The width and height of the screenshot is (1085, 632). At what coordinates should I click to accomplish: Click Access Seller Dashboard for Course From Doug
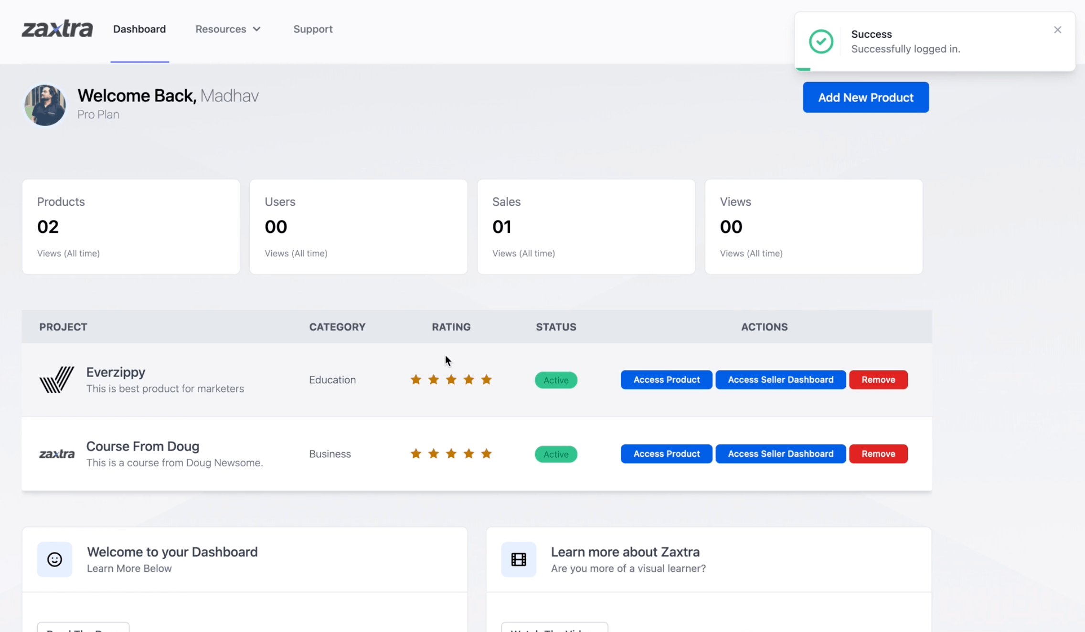pyautogui.click(x=780, y=453)
